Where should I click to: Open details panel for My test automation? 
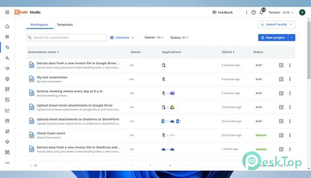click(281, 79)
